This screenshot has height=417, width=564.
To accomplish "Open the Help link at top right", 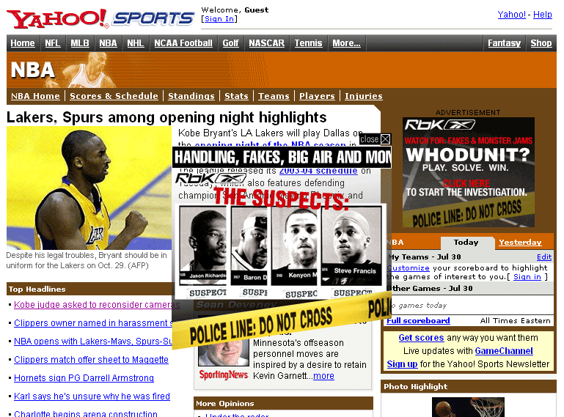I will 542,15.
